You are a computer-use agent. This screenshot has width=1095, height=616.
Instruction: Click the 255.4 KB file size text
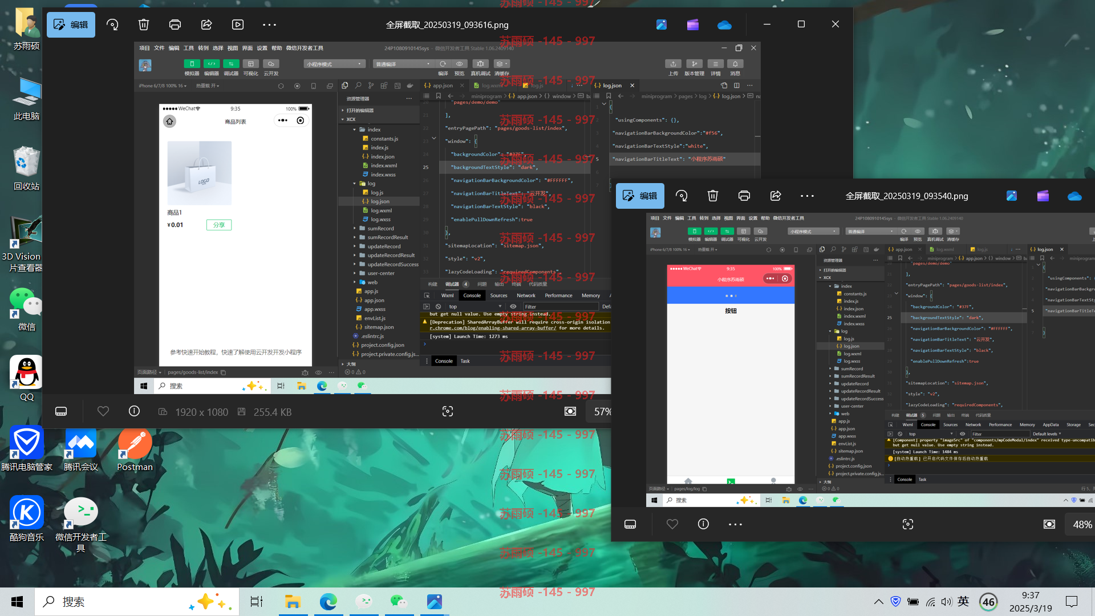273,412
